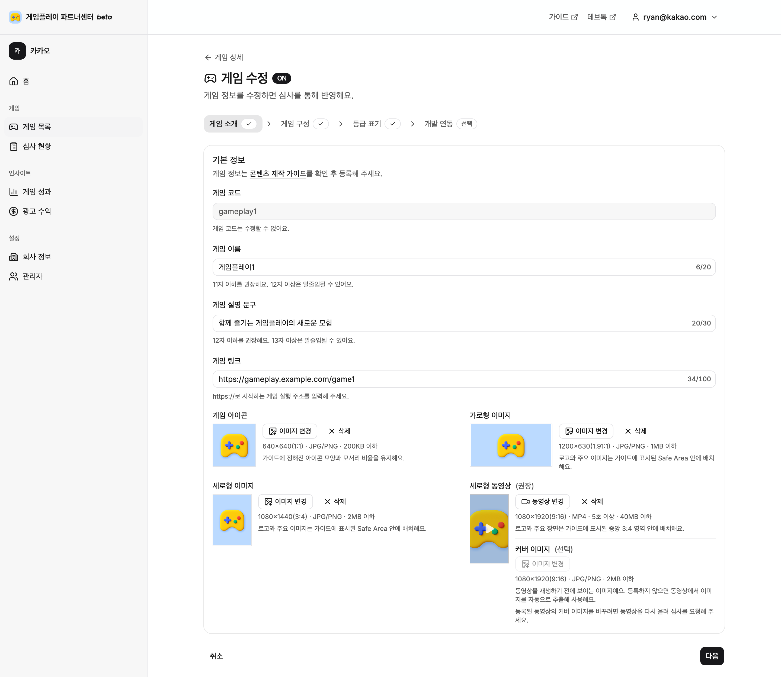
Task: Expand the ryan@kakao.com account dropdown
Action: 674,17
